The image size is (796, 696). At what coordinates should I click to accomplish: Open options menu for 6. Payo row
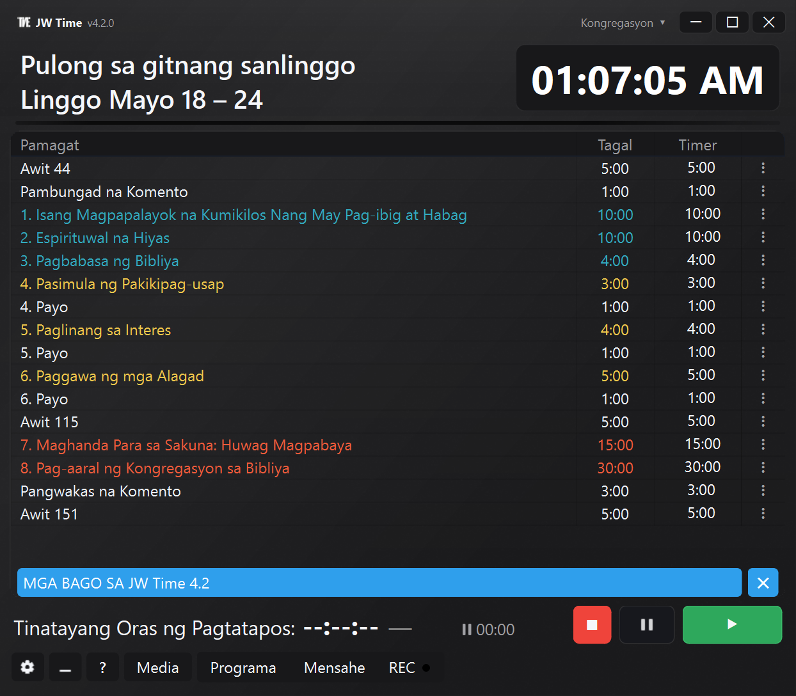coord(763,399)
